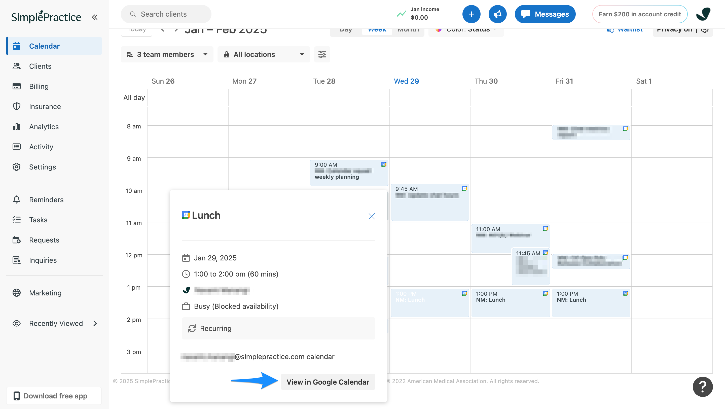Go to previous week arrow
Screen dimensions: 725x409
(x=162, y=29)
